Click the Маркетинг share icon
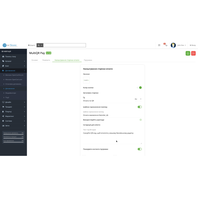 3,116
